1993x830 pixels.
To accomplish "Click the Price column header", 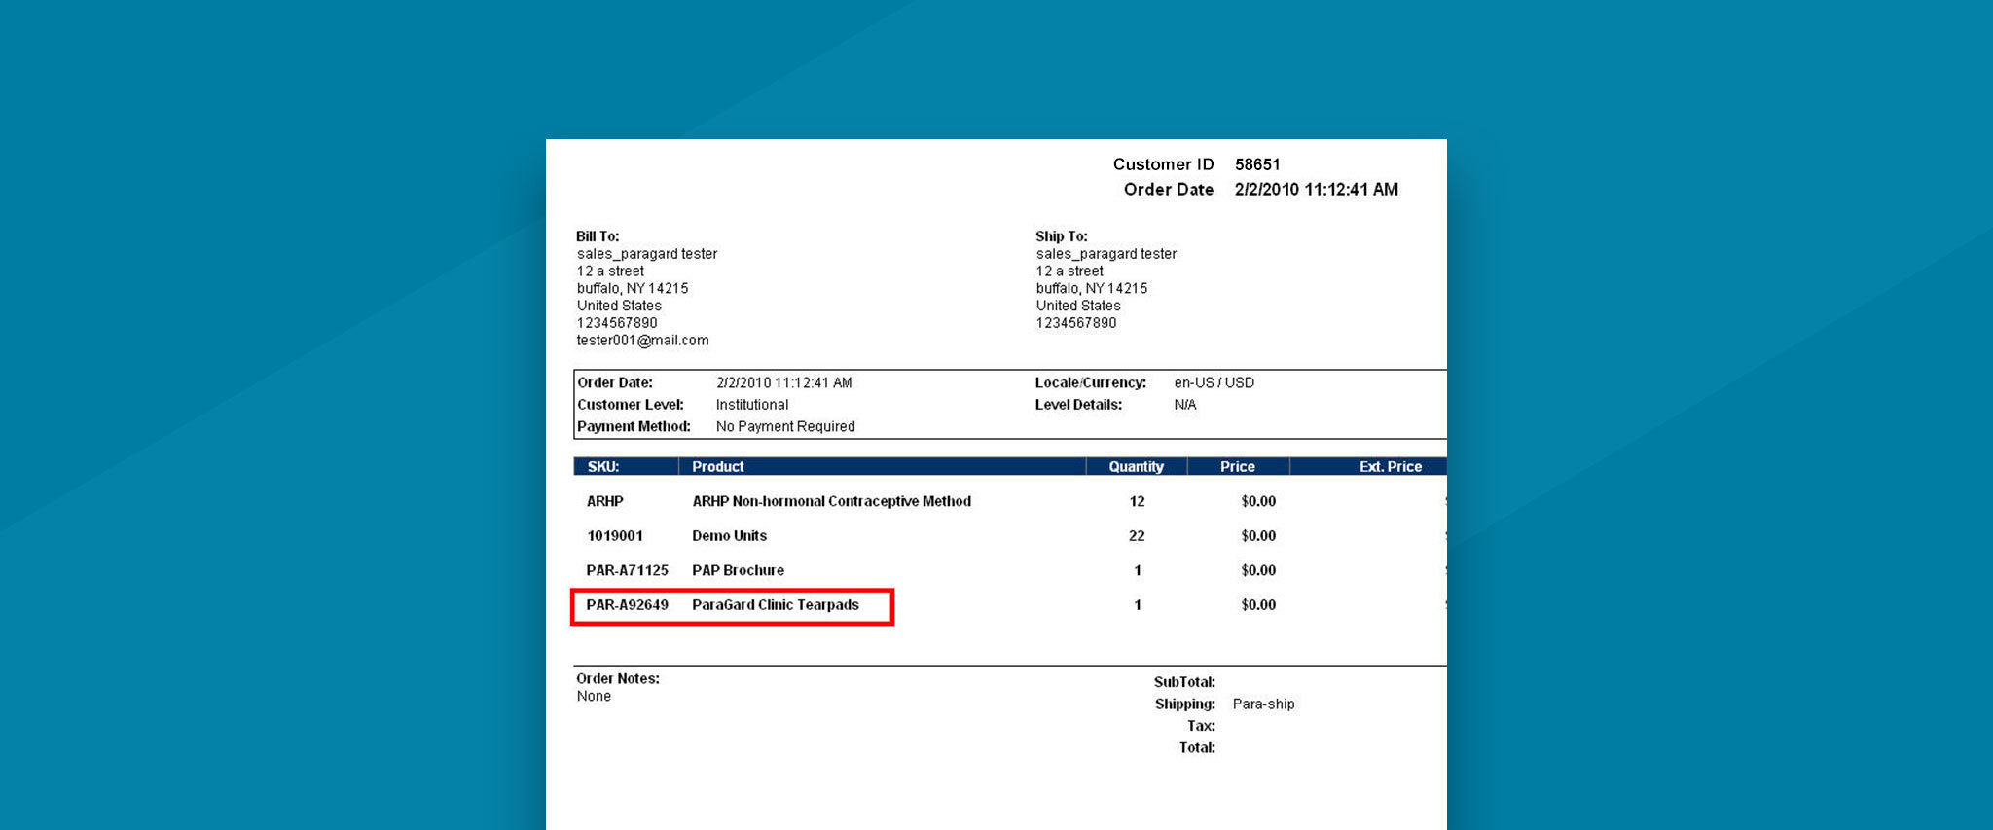I will (1238, 467).
